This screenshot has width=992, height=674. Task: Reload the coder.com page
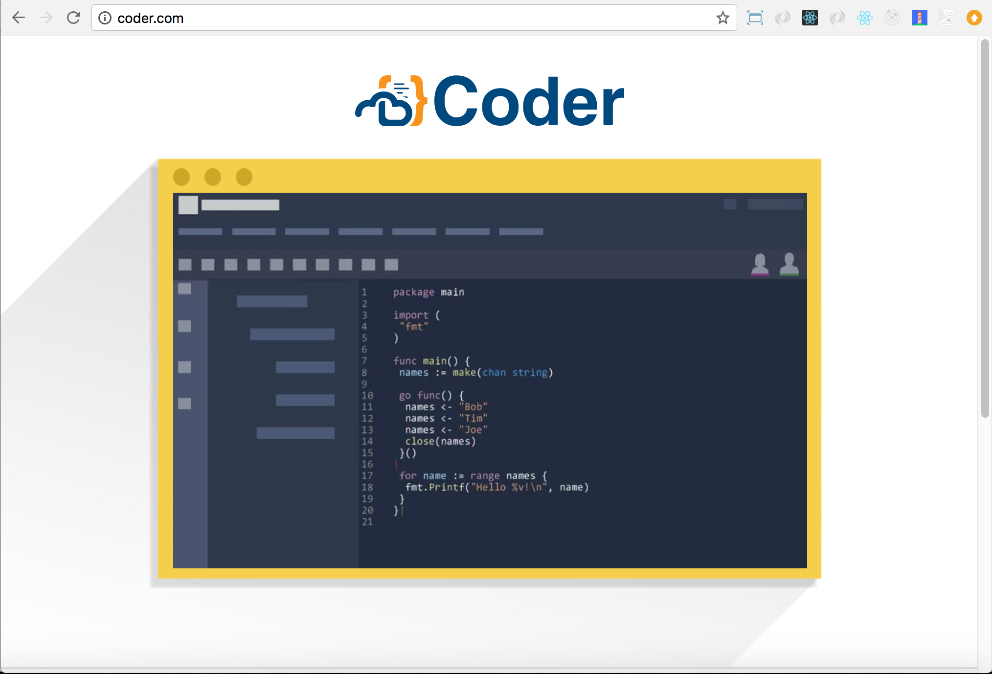click(x=73, y=18)
